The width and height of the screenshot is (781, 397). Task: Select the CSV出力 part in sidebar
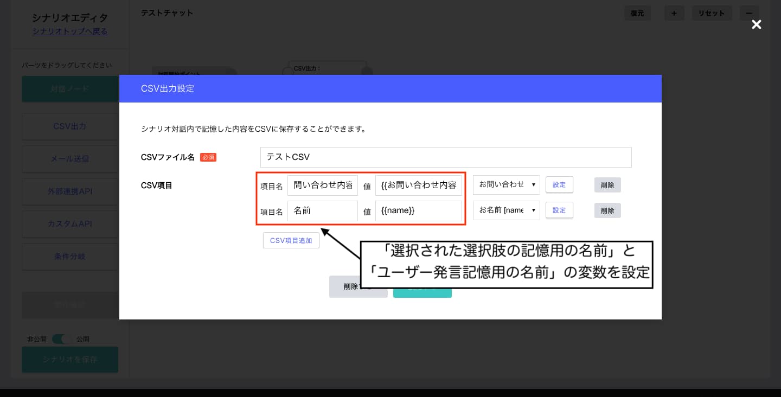click(70, 126)
